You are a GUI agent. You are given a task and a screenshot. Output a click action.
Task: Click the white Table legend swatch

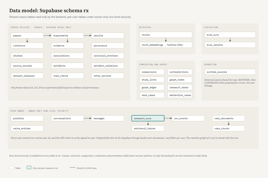point(11,167)
